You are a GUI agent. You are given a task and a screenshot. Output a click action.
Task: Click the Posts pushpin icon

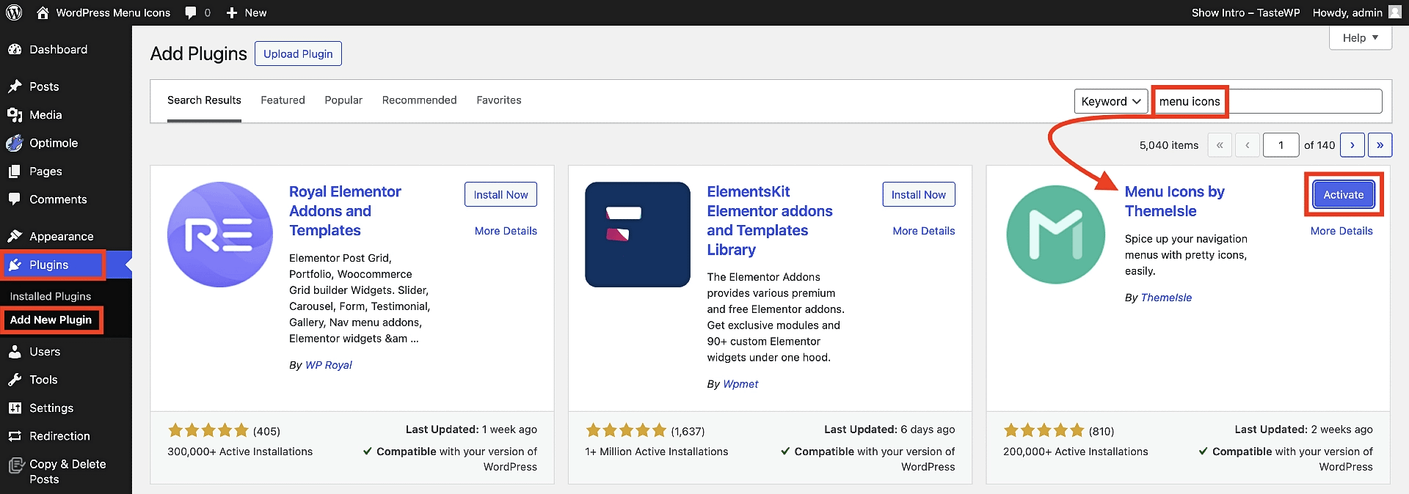pos(15,86)
